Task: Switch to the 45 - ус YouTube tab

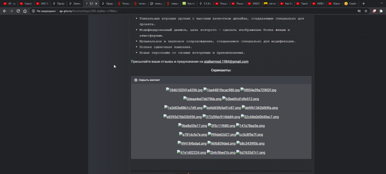Action: tap(10, 4)
